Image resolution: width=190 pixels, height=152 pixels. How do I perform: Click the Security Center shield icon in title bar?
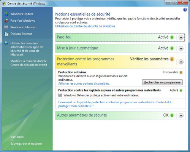point(4,3)
